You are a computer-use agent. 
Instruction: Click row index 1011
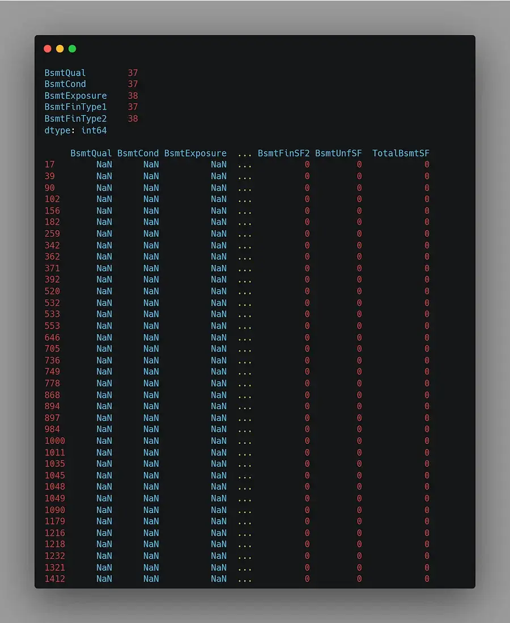55,453
